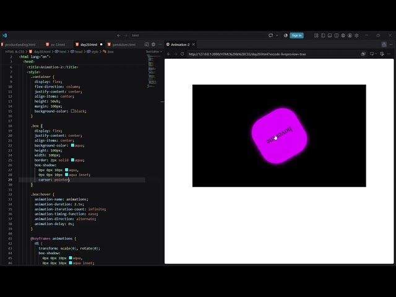This screenshot has height=297, width=396.
Task: Switch to the Animation-2 preview tab
Action: 180,45
